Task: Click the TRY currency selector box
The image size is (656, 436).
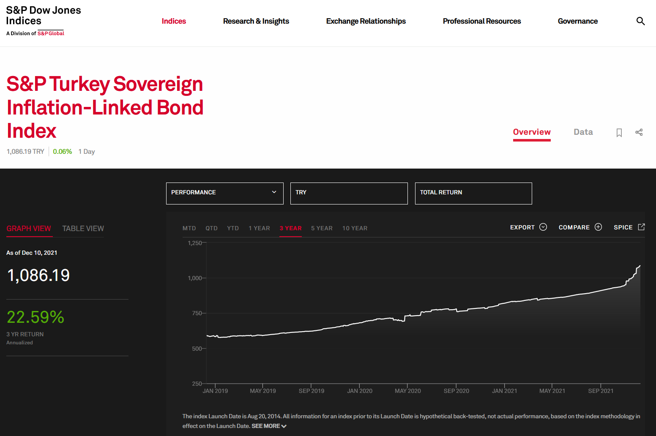Action: pyautogui.click(x=349, y=193)
